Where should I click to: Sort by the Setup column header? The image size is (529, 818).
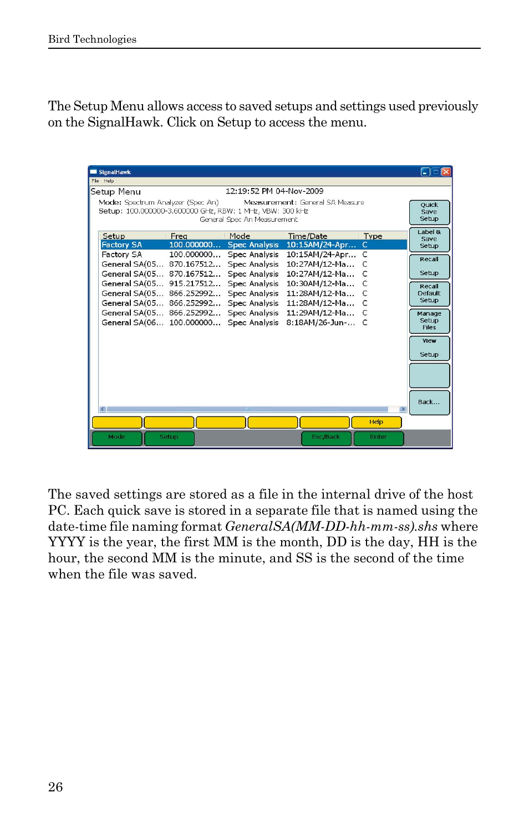point(132,236)
